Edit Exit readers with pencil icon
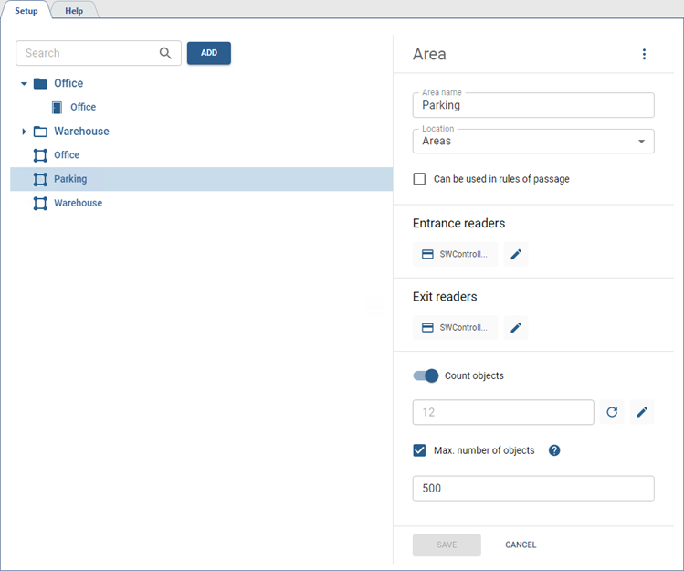 click(516, 327)
